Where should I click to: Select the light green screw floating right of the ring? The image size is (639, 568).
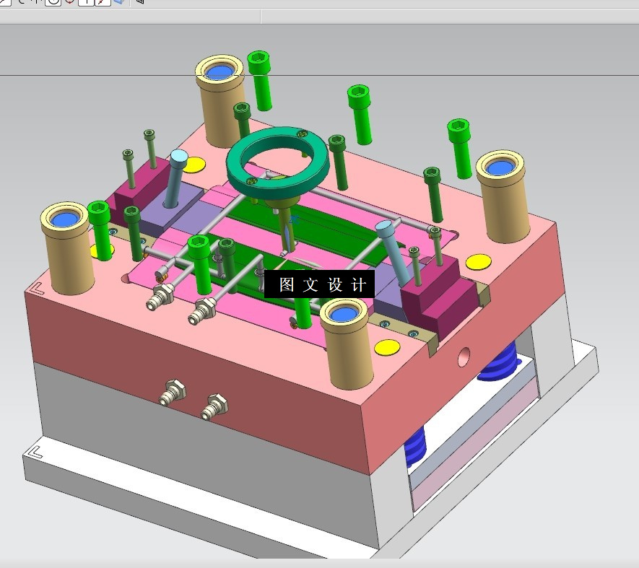(360, 115)
